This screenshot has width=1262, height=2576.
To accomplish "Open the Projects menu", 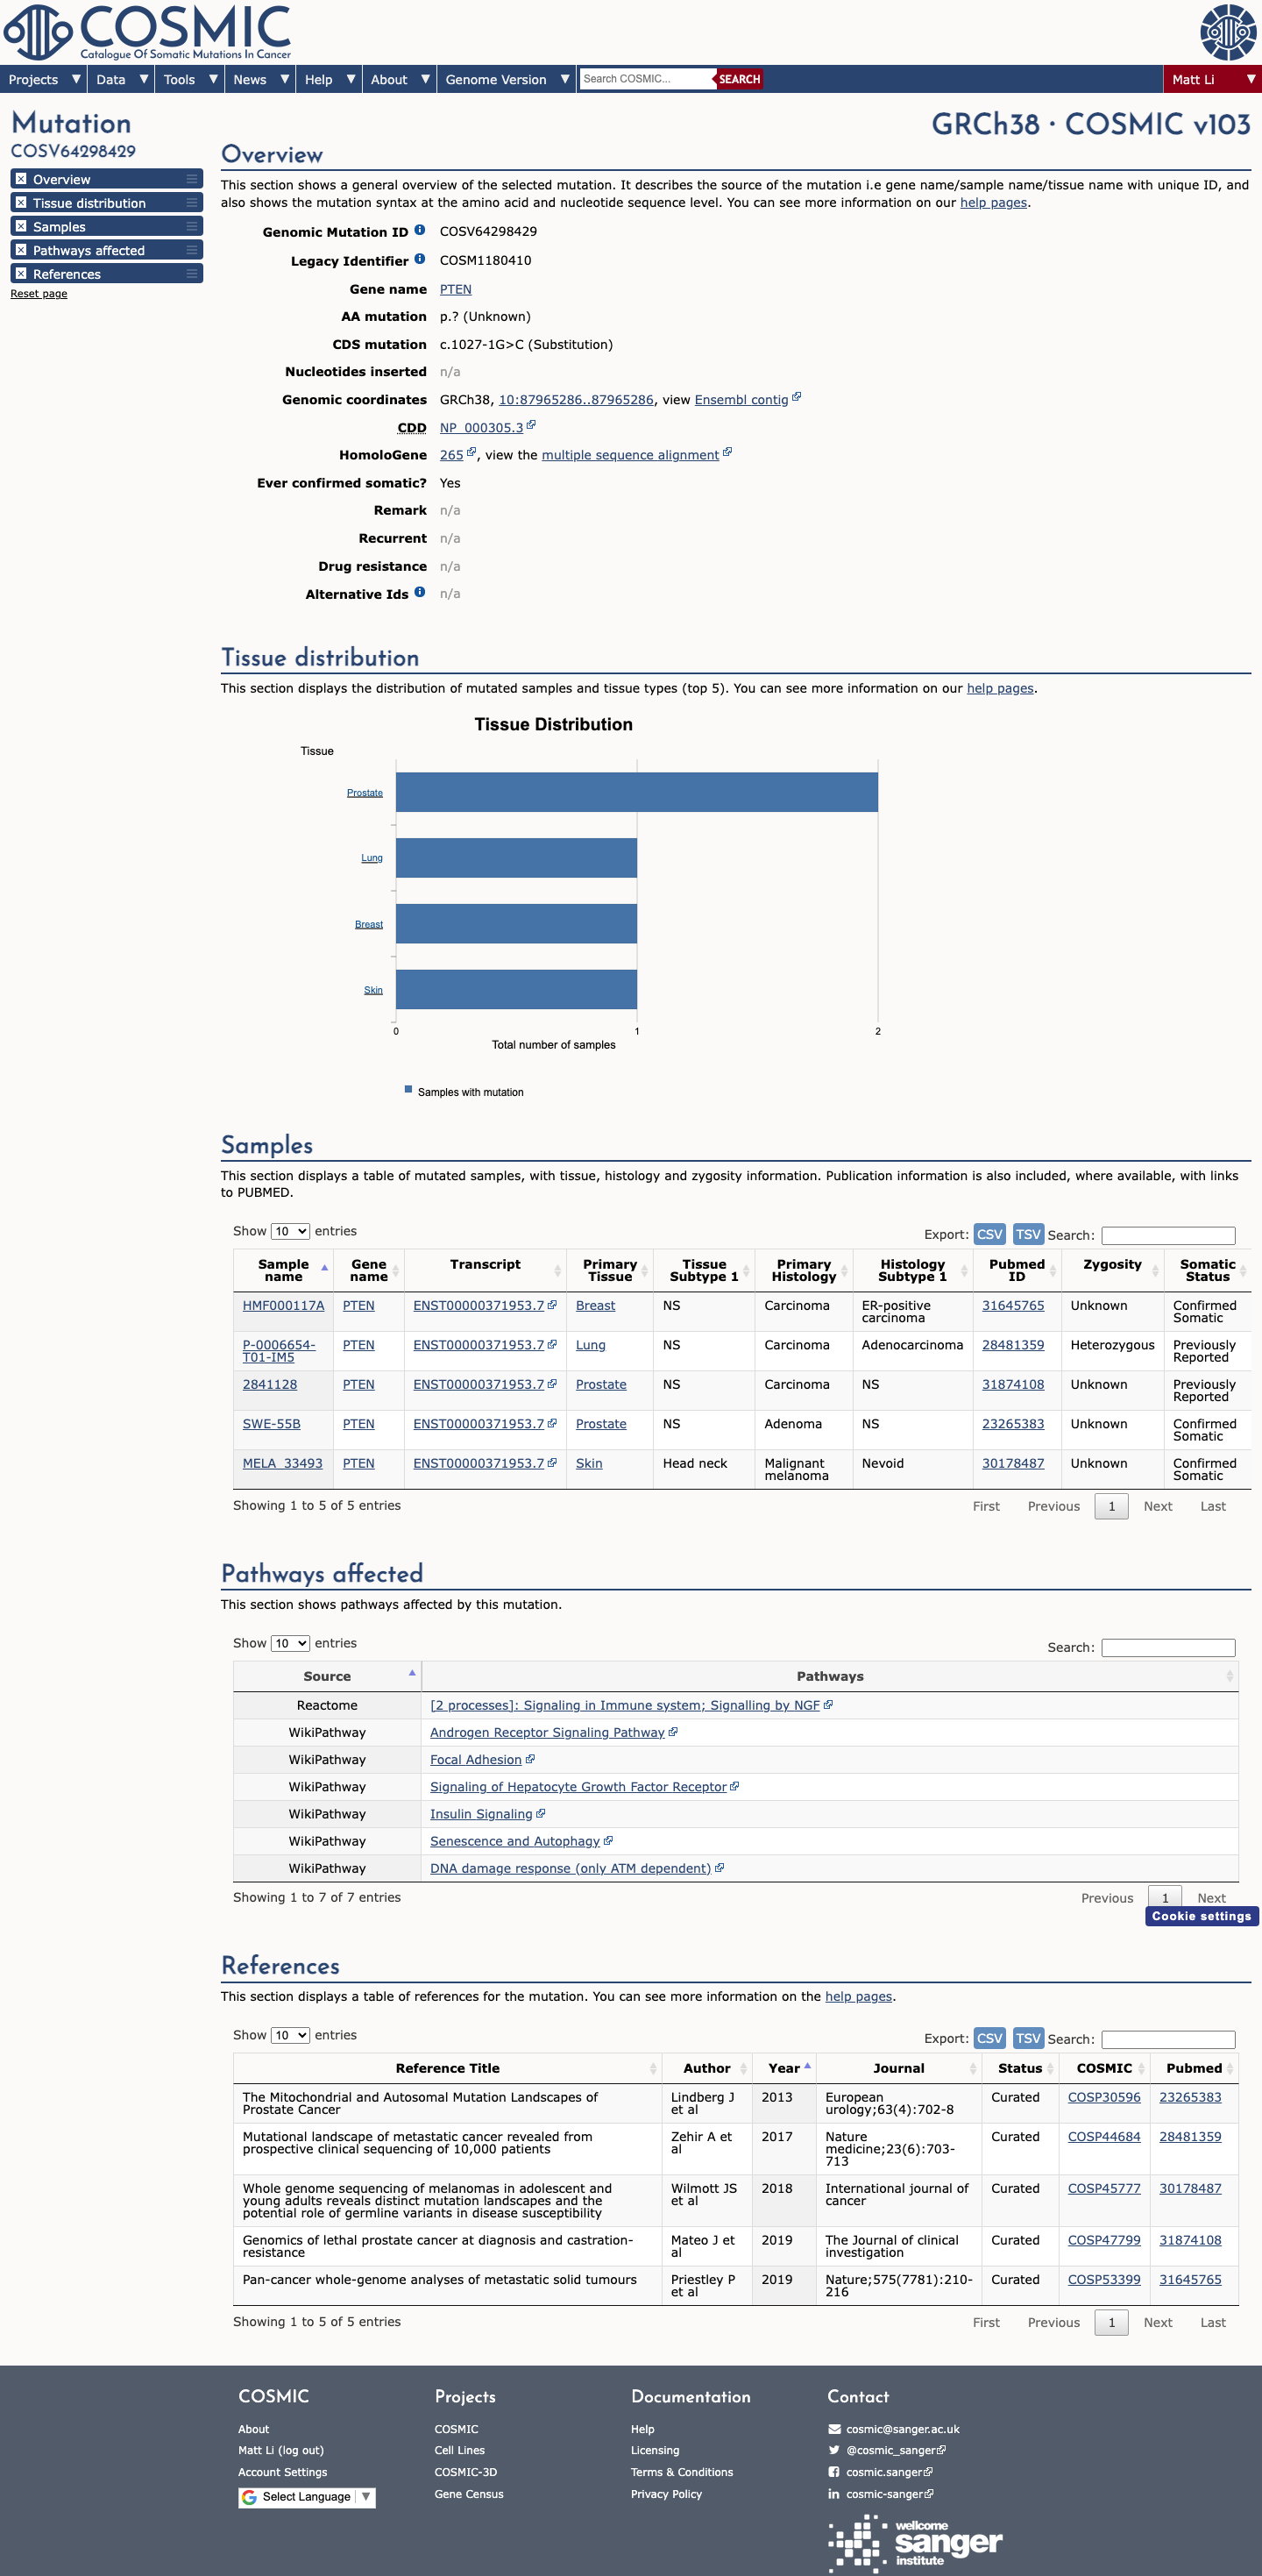I will [43, 79].
